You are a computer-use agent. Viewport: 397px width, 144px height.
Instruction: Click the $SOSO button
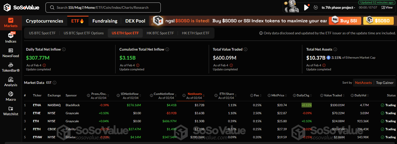[x=378, y=21]
